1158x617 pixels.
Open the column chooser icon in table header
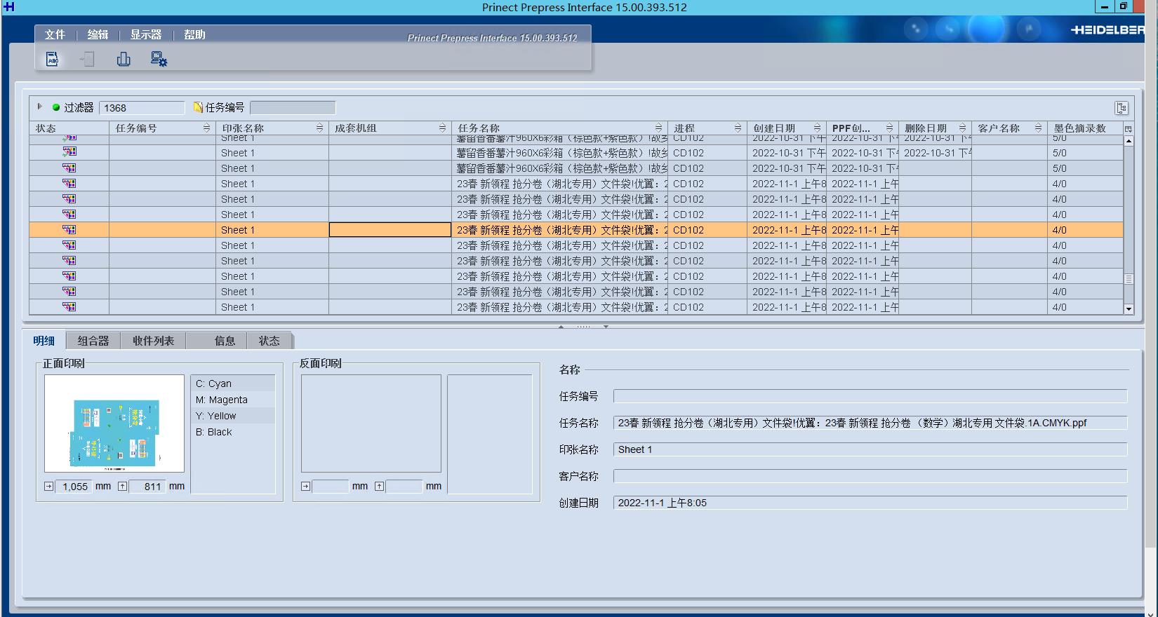[x=1129, y=129]
